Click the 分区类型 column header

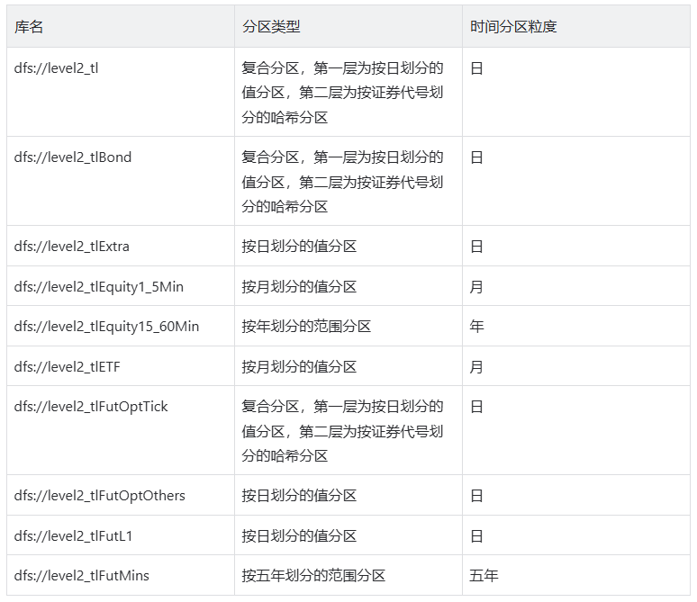coord(271,27)
